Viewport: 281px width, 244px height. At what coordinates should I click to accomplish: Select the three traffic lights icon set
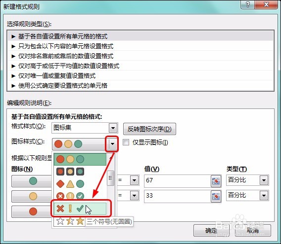[x=80, y=159]
